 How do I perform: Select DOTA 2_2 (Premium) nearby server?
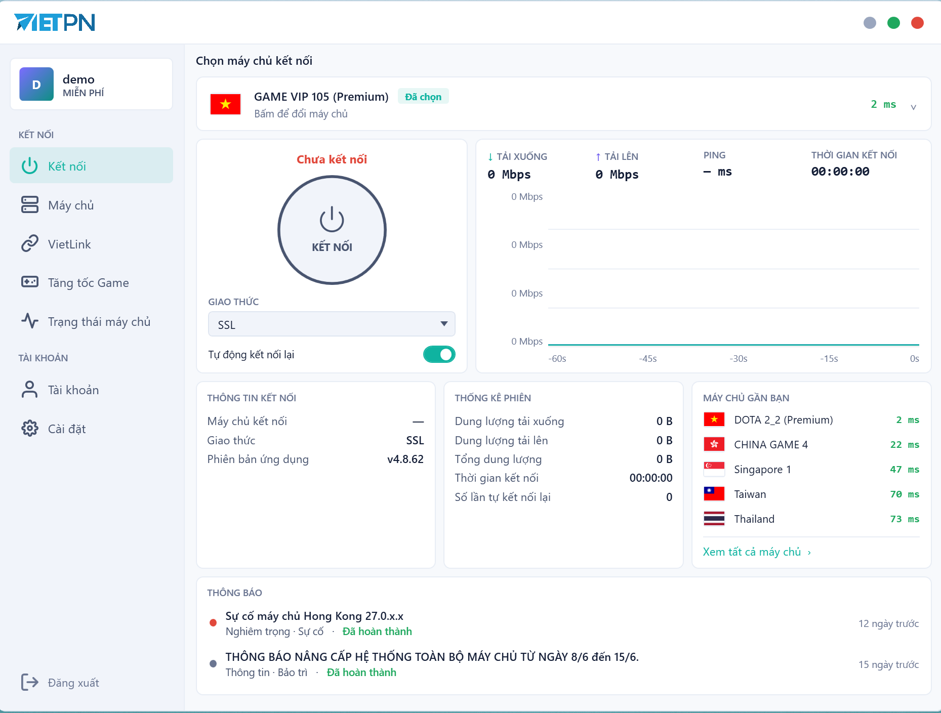tap(811, 420)
